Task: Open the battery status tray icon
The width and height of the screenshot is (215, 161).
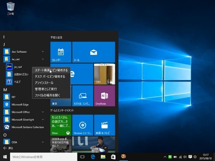Action: (175, 157)
